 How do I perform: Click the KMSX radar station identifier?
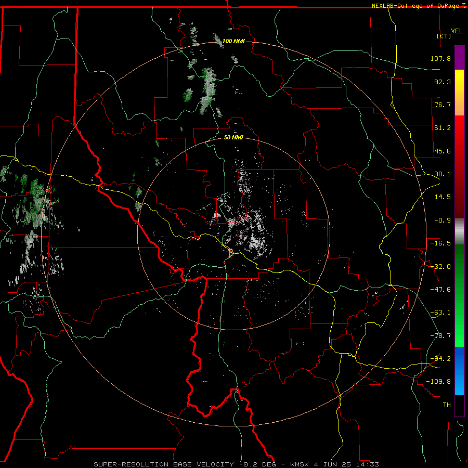[x=300, y=464]
